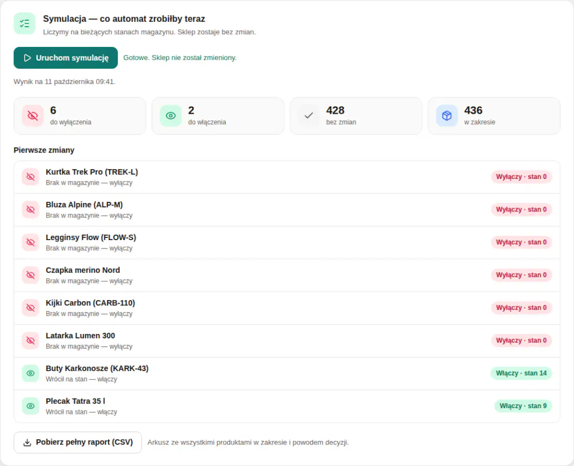Click the 'Wyłączy · stan 0' badge for Latarka Lumen 300
574x466 pixels.
pos(521,340)
